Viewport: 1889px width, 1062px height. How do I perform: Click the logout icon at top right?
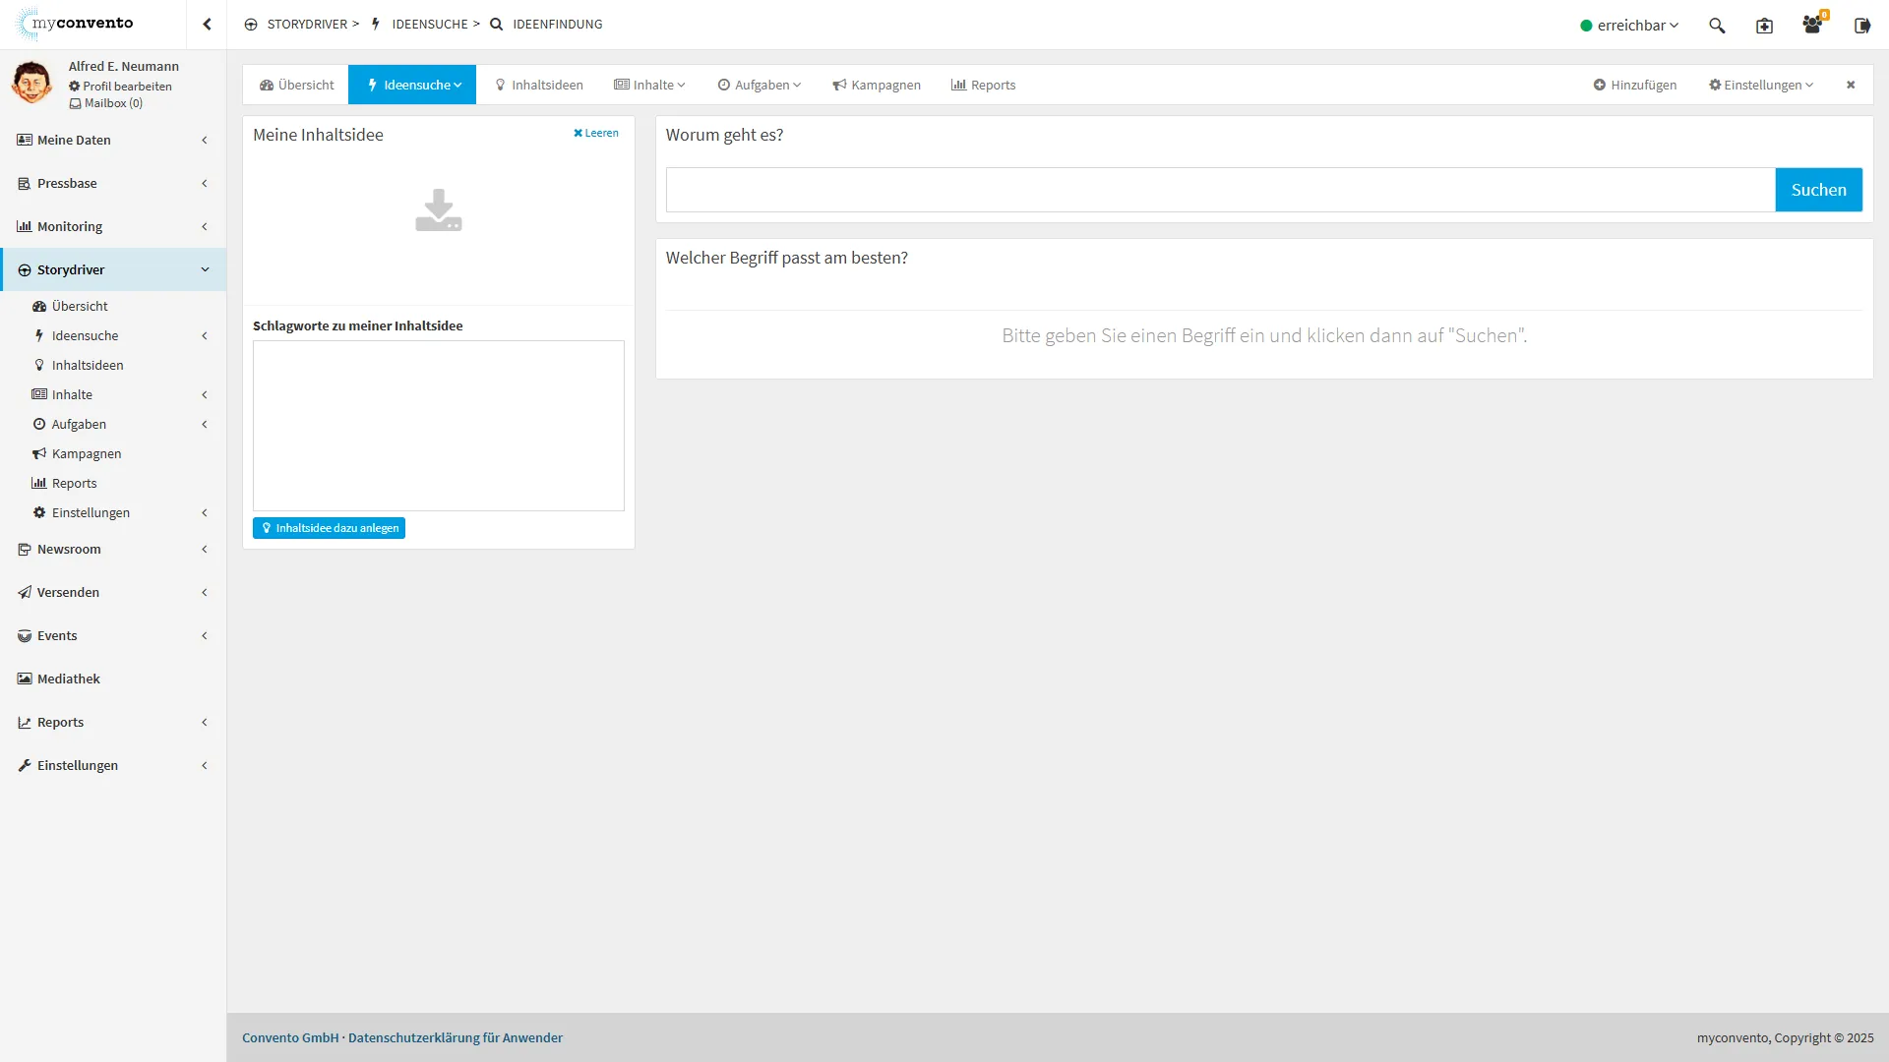(x=1861, y=26)
